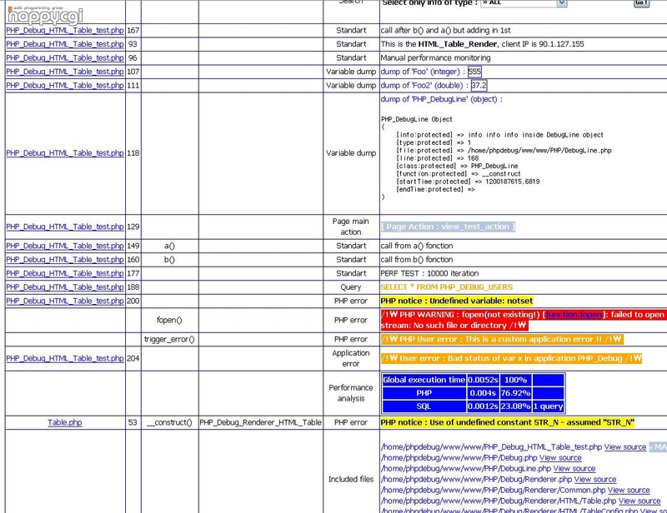Screen dimensions: 667x513
Task: Click the trigger_error() function cell
Action: pos(169,340)
